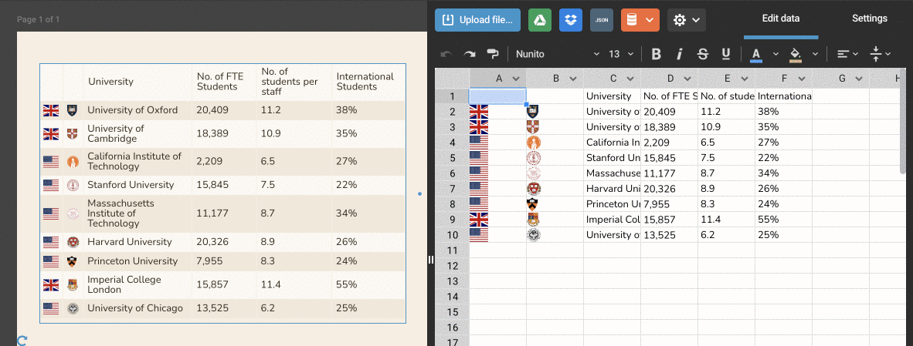Import data from Google Drive
Image resolution: width=913 pixels, height=346 pixels.
pos(540,20)
